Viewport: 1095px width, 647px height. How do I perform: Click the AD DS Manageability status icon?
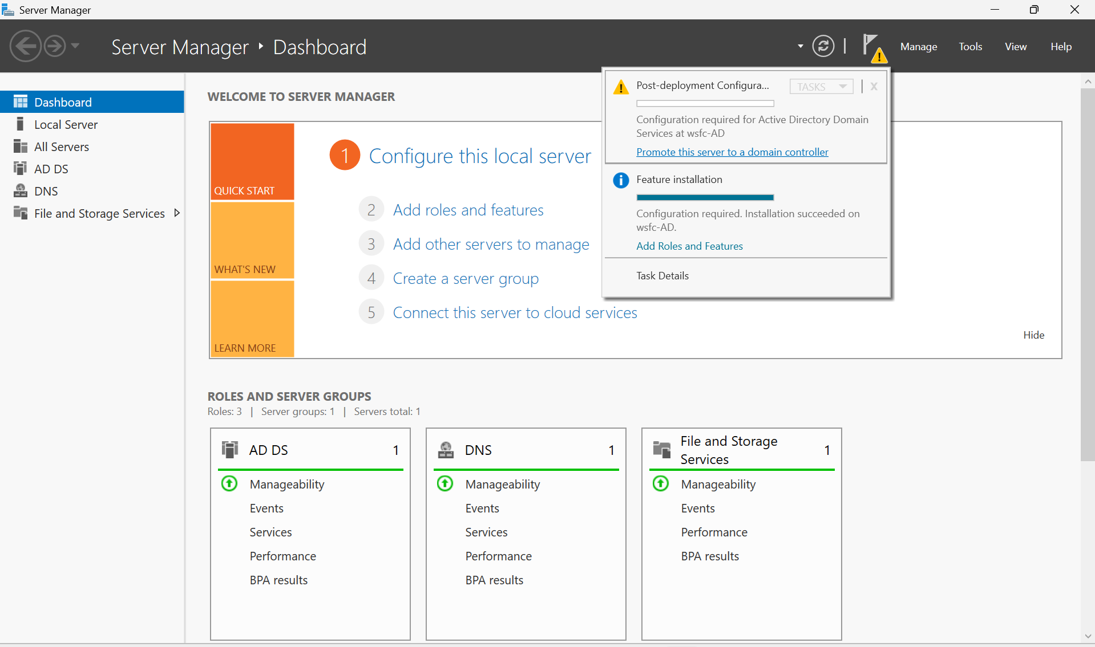[229, 484]
